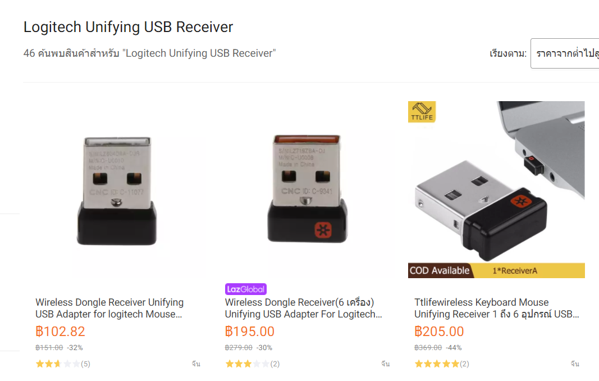The image size is (599, 381).
Task: Open the sort-by price dropdown
Action: [565, 53]
